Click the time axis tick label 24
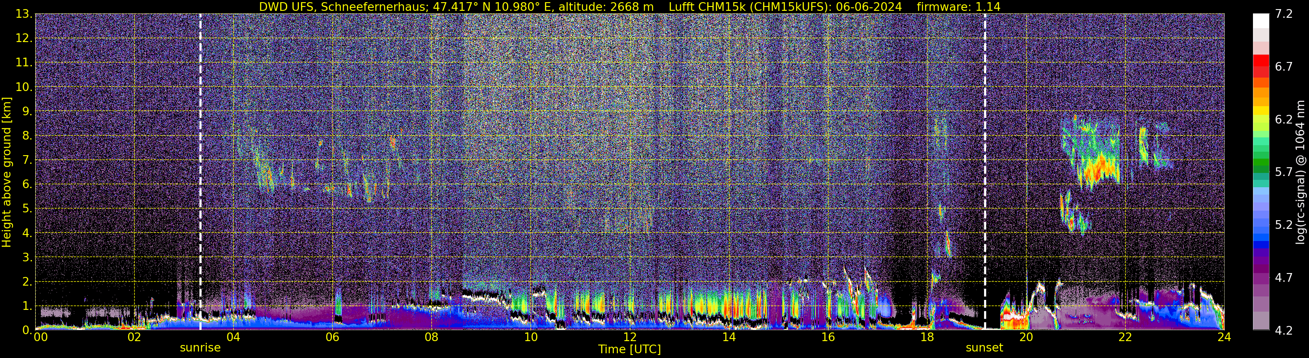This screenshot has height=358, width=1309. pyautogui.click(x=1224, y=337)
